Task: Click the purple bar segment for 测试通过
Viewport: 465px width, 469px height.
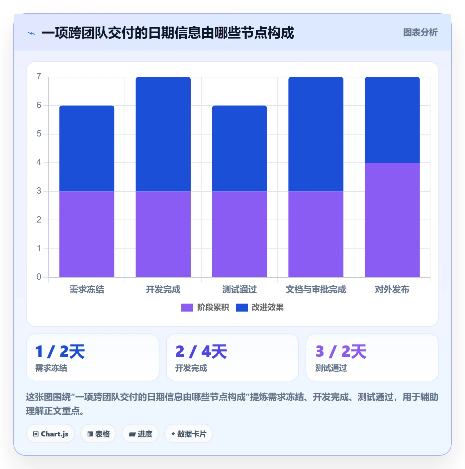Action: click(239, 234)
